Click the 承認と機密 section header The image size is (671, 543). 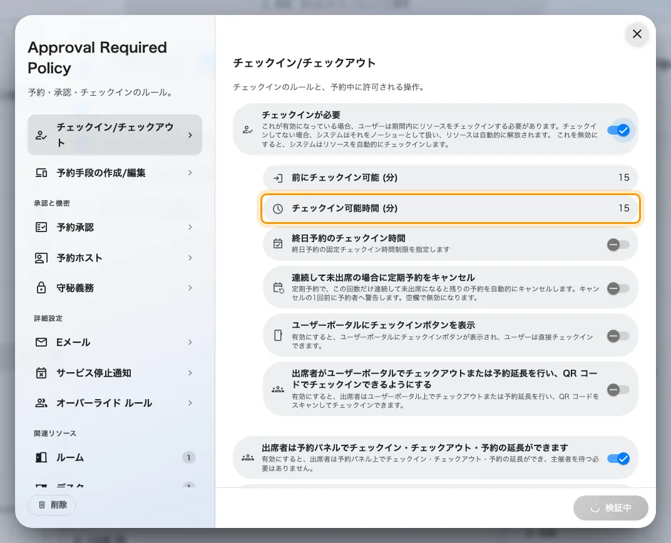click(x=52, y=203)
